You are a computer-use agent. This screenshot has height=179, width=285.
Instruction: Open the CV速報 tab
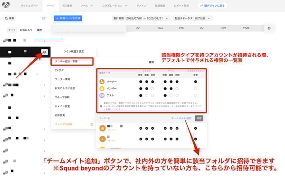(x=67, y=6)
